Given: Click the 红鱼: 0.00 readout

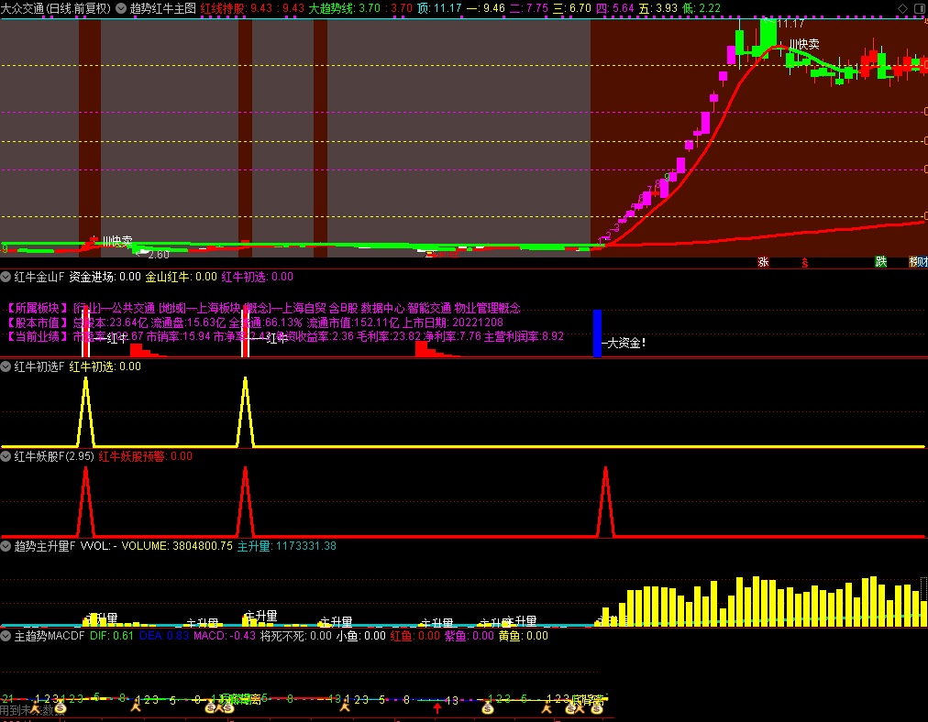Looking at the screenshot, I should pos(414,636).
